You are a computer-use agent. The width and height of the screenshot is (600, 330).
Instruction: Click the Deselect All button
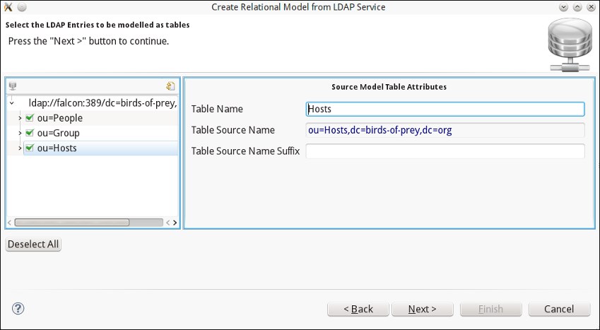click(33, 244)
